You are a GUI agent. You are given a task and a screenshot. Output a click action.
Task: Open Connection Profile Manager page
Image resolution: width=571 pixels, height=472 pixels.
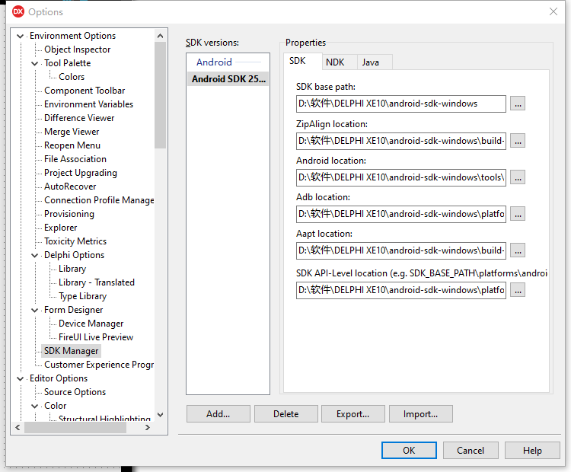[x=99, y=200]
